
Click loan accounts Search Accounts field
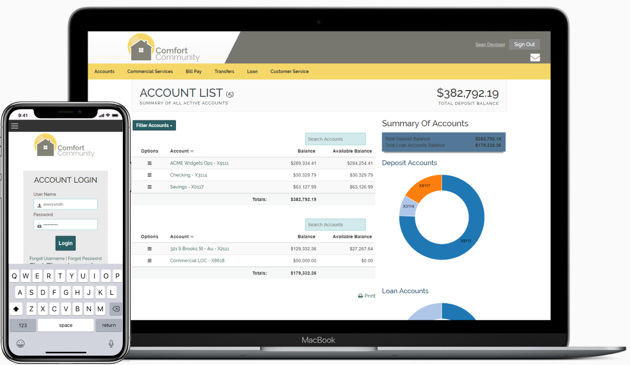(x=335, y=225)
